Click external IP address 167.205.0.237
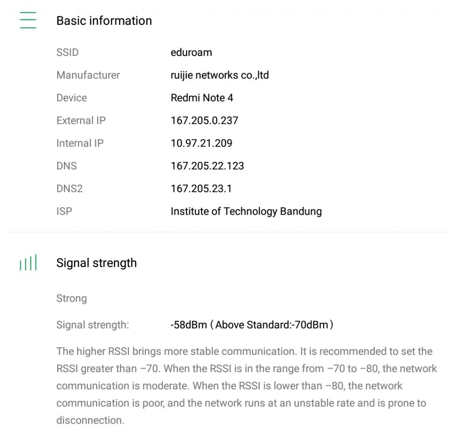 [x=204, y=121]
